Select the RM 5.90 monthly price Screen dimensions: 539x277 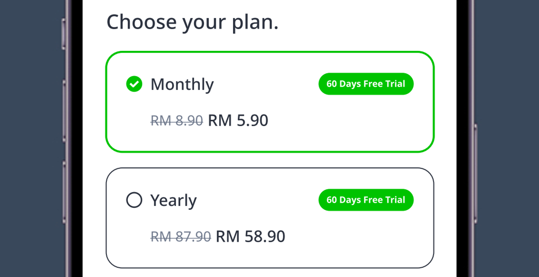238,120
